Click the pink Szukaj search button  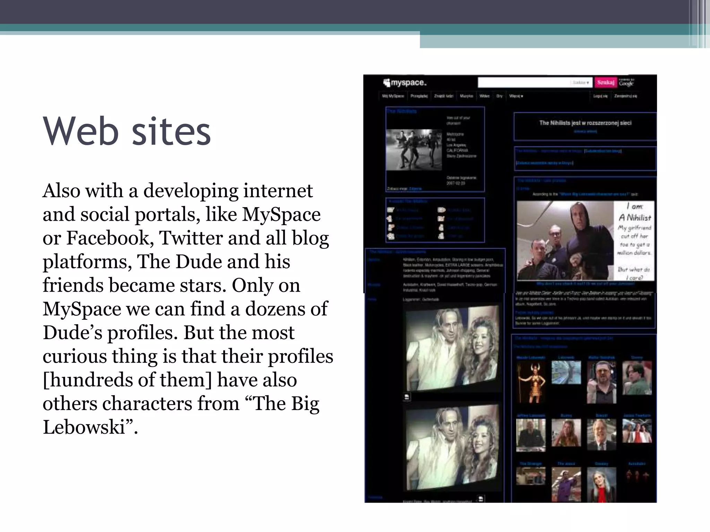[606, 82]
